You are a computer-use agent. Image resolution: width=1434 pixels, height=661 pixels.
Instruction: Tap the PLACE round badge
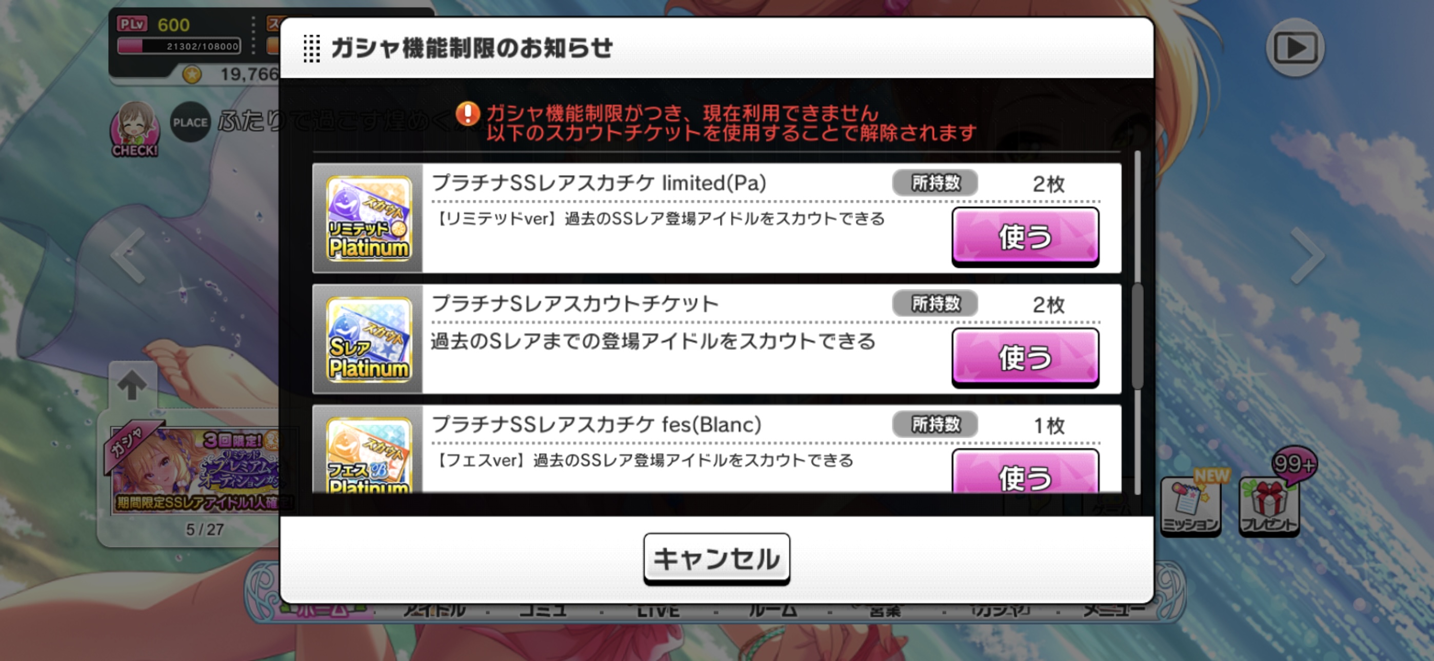[x=190, y=122]
